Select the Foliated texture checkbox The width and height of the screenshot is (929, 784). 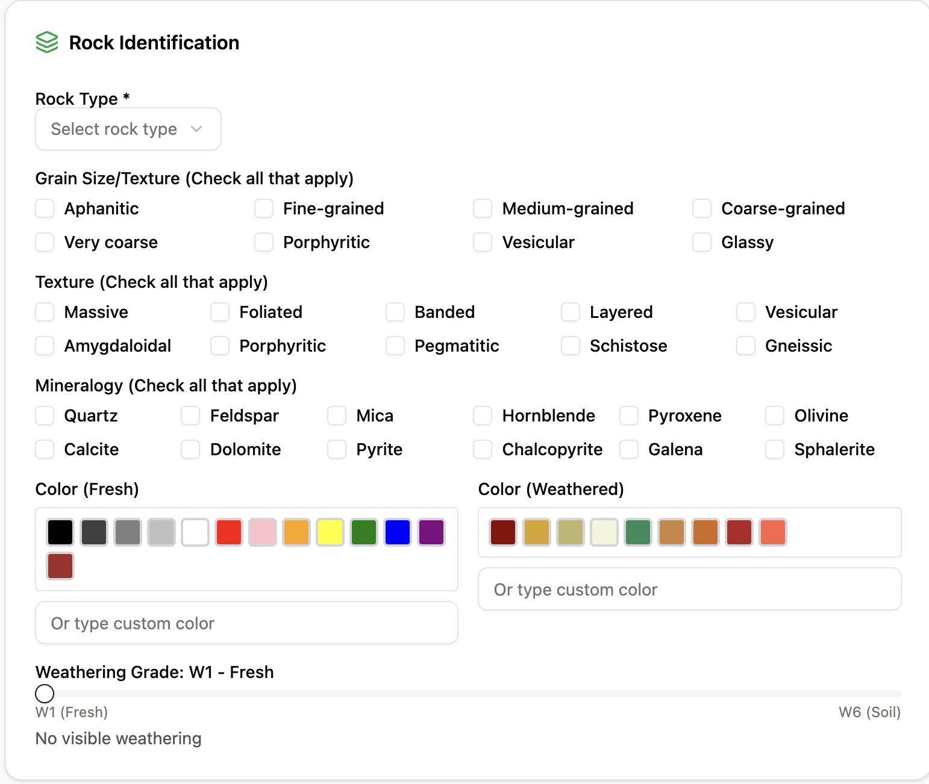[220, 312]
